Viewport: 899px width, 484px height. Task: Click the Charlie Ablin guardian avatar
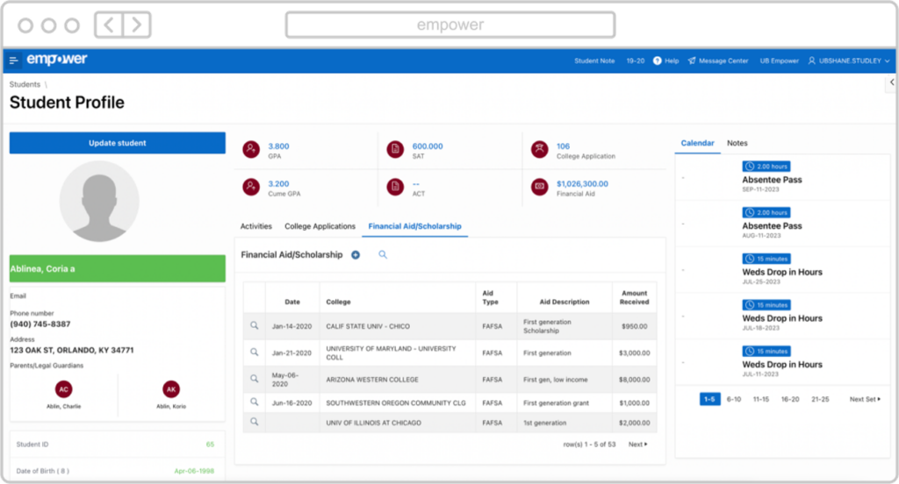coord(63,389)
